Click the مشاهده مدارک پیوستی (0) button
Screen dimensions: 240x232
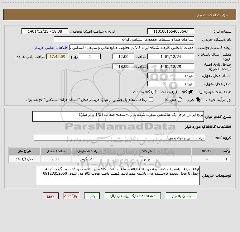(133, 196)
